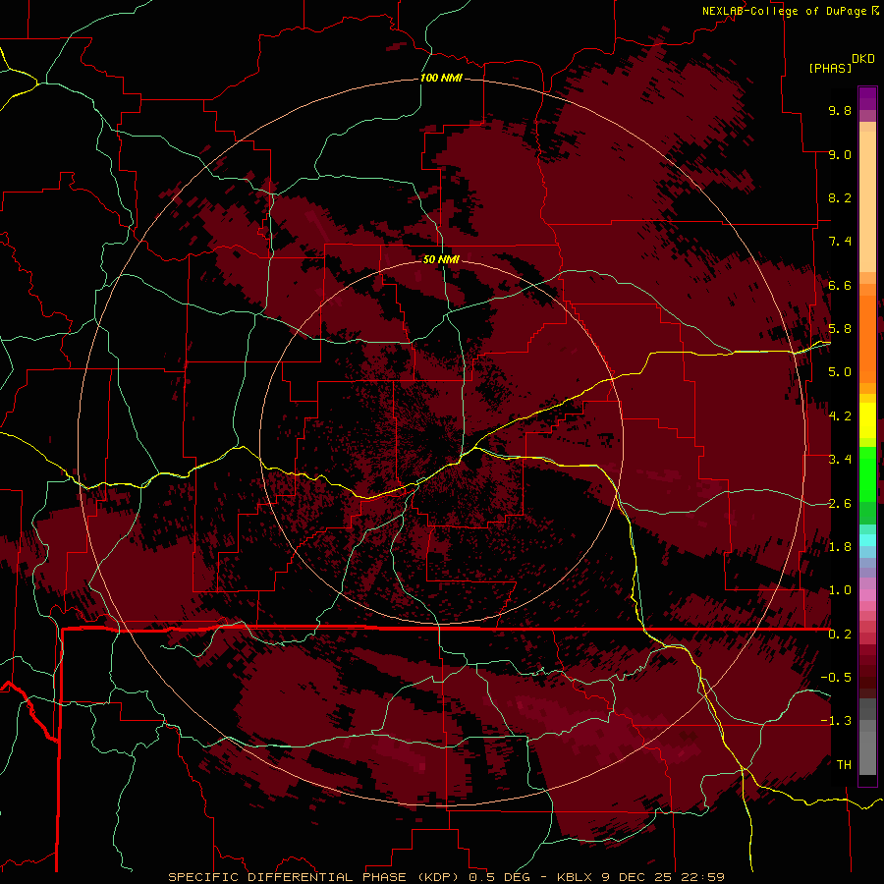Select the 1.8 value on color scale
The image size is (884, 884).
tap(840, 547)
